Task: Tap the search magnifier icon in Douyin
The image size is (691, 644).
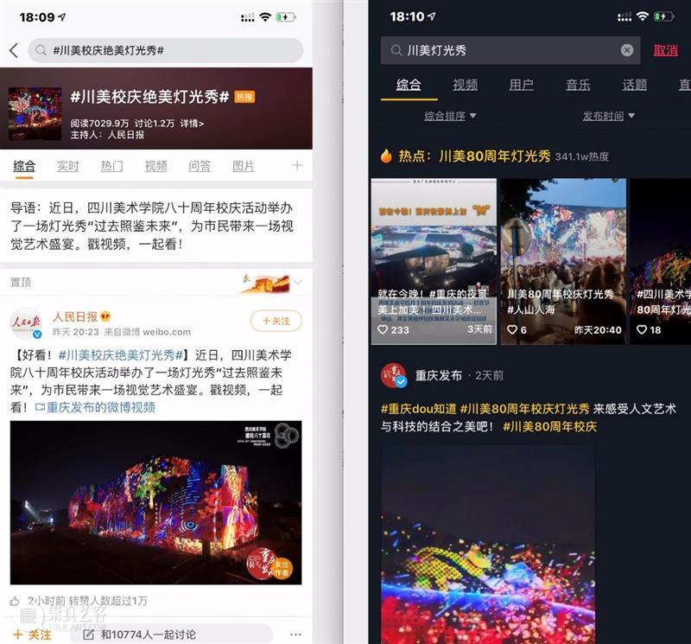Action: coord(396,50)
